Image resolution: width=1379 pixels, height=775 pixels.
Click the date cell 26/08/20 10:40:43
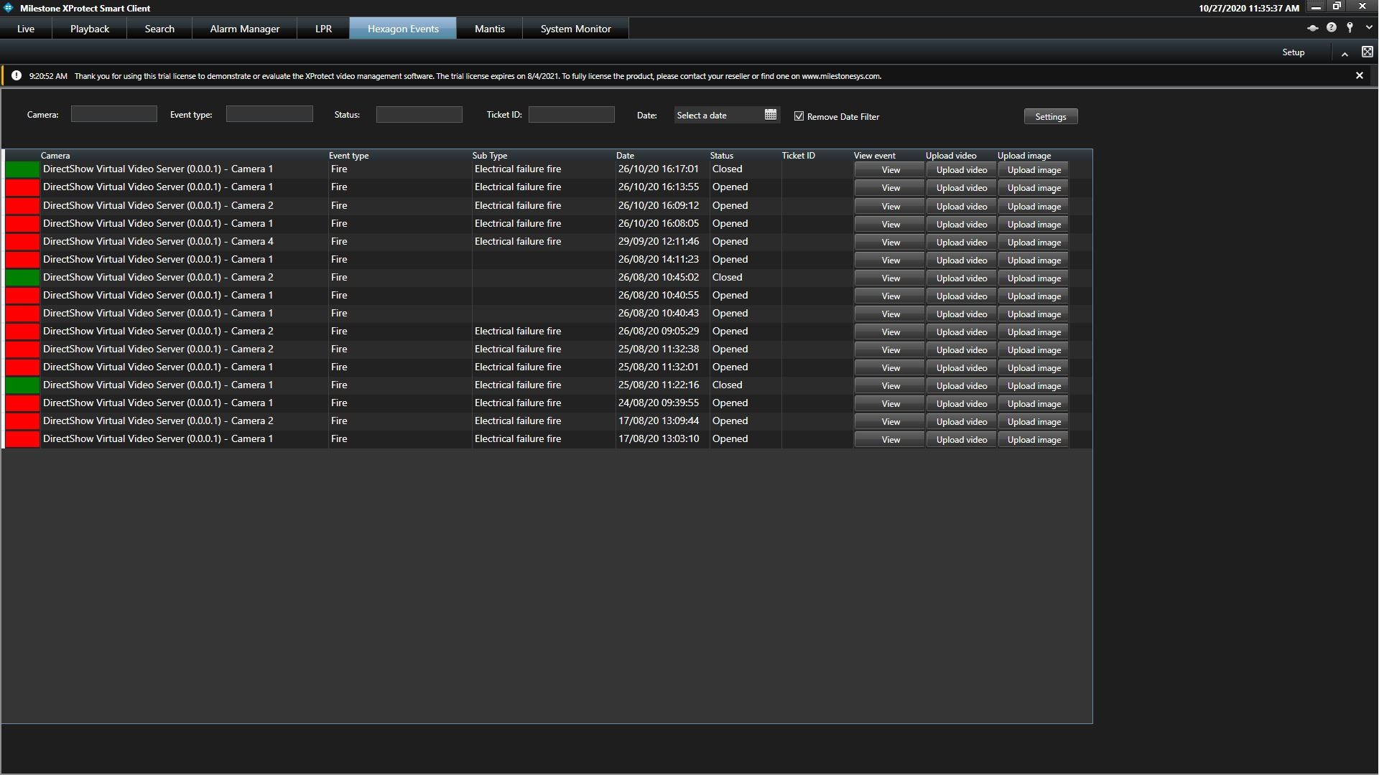click(658, 313)
